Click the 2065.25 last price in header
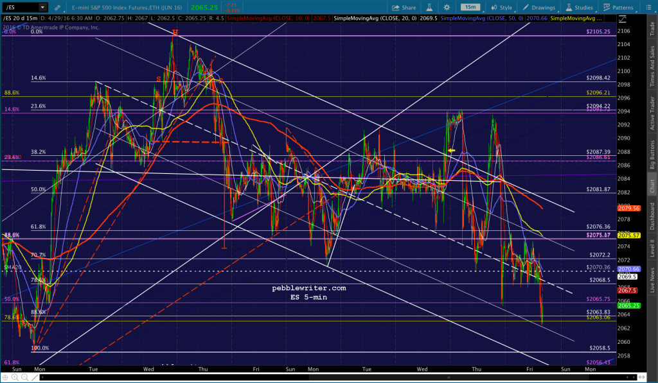 pyautogui.click(x=204, y=8)
